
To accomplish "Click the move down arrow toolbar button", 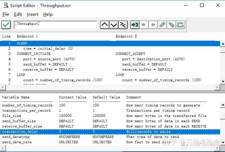I will (x=114, y=25).
